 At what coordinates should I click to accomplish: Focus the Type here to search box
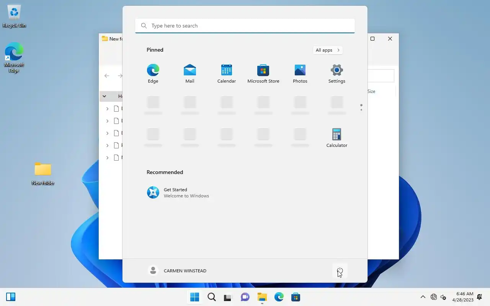[x=245, y=26]
